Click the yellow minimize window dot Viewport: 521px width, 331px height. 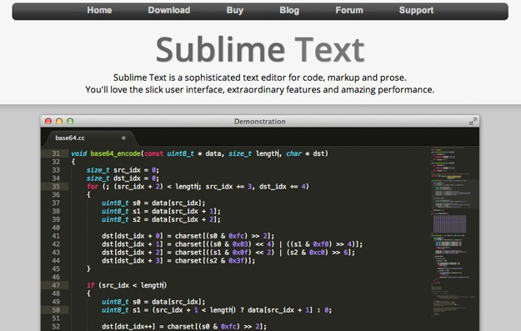(x=59, y=121)
